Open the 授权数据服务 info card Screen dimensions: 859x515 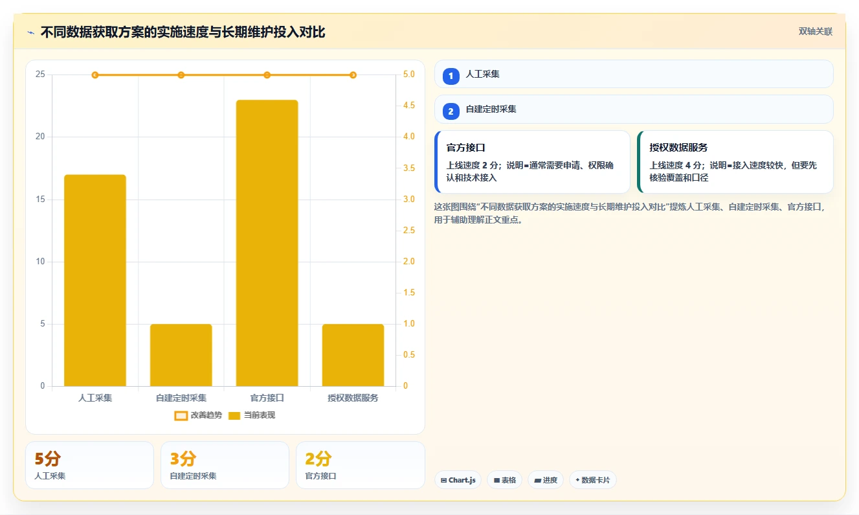(735, 162)
